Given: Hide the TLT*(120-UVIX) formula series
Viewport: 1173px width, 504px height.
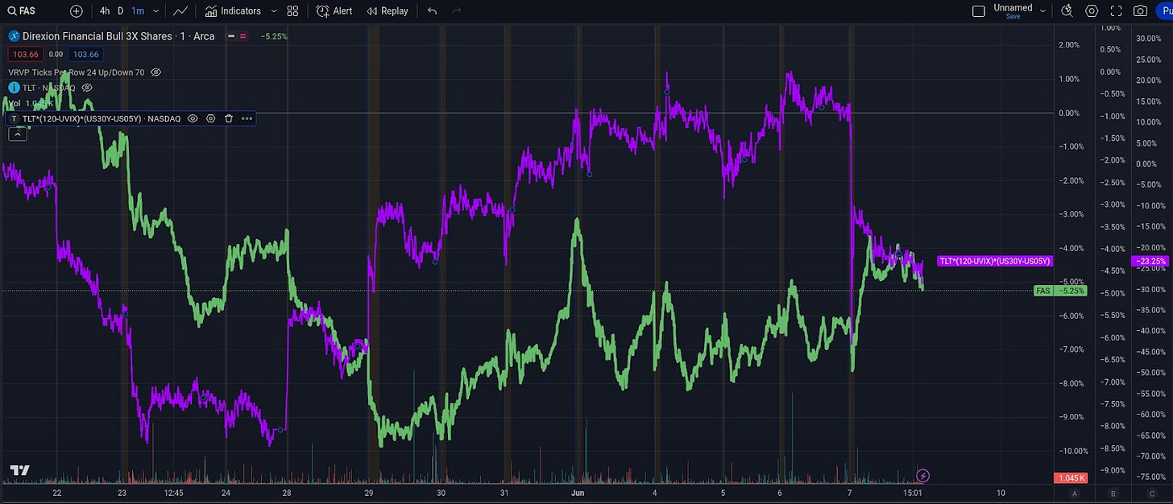Looking at the screenshot, I should tap(193, 118).
